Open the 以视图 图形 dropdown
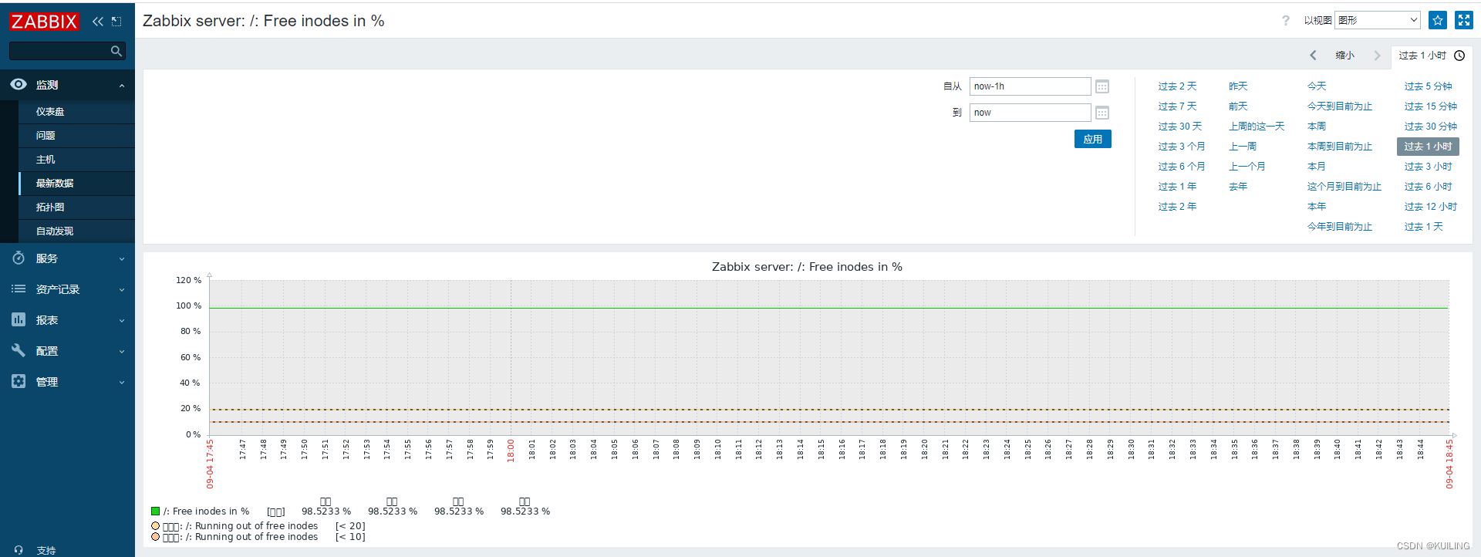The width and height of the screenshot is (1481, 557). pos(1378,20)
